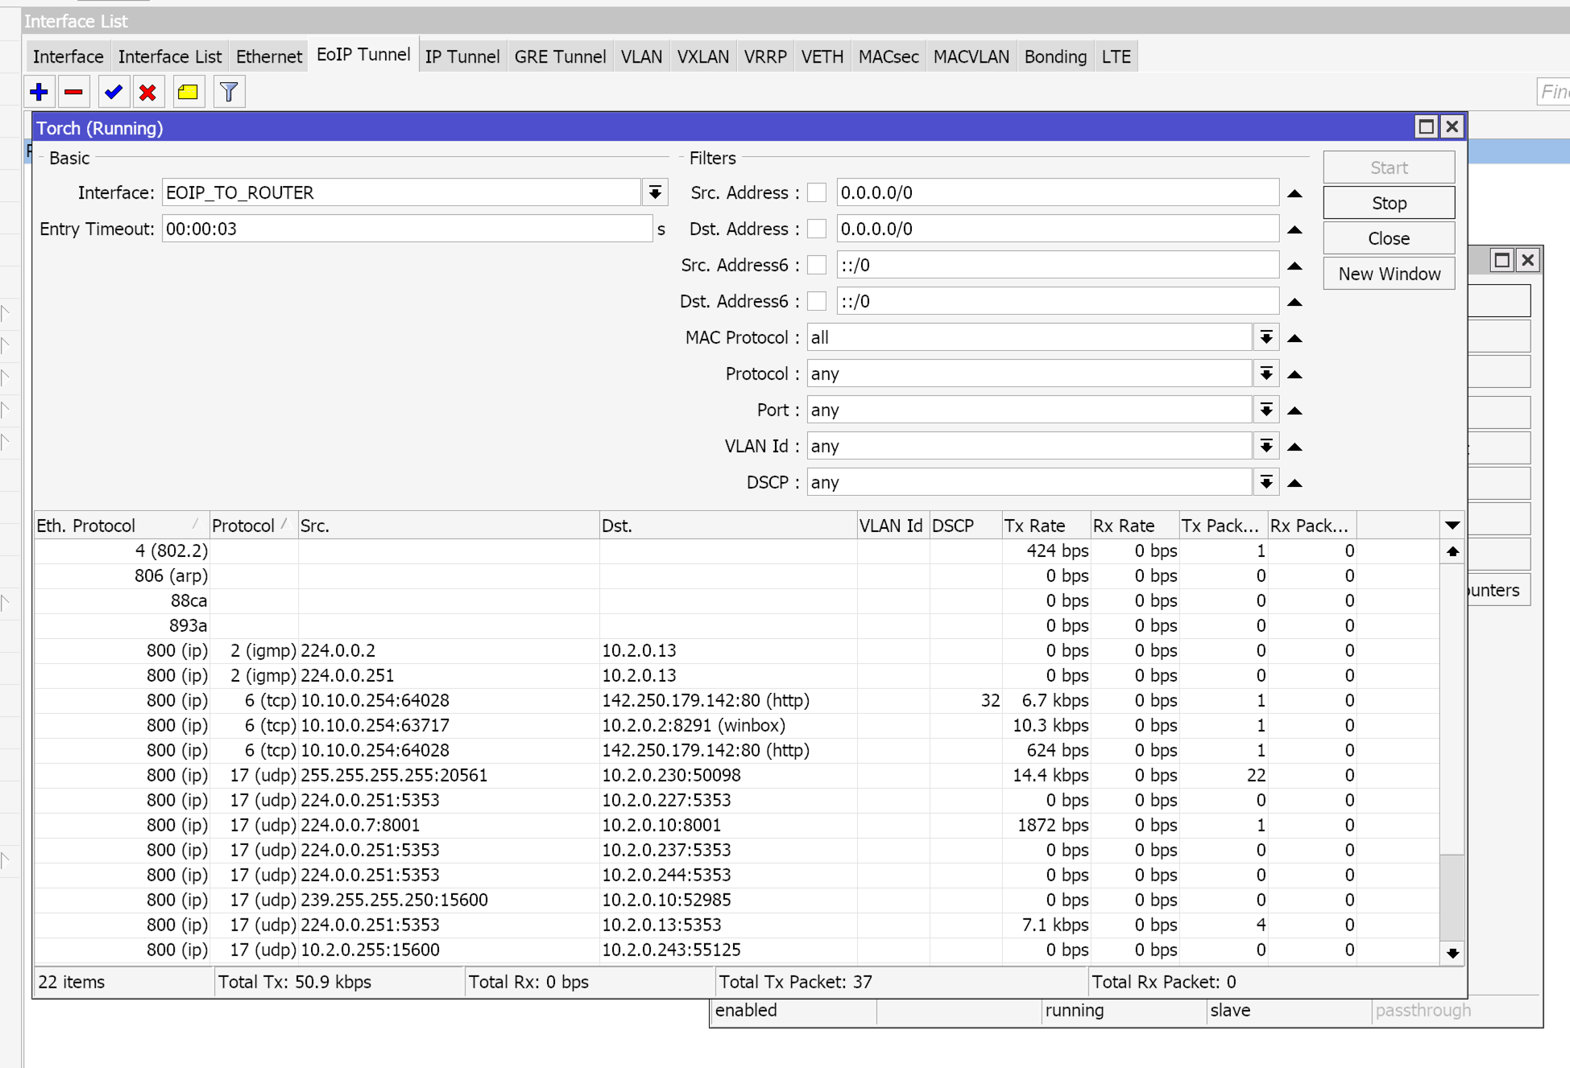Click the blue checkmark Enable icon
The width and height of the screenshot is (1570, 1068).
114,93
